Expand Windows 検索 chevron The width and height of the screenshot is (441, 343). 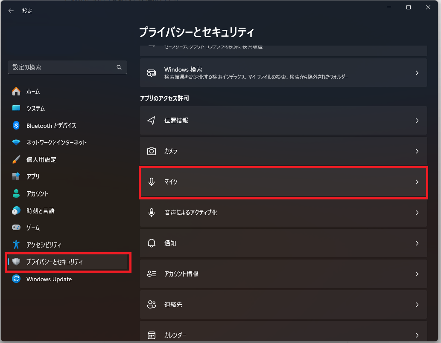[x=417, y=73]
